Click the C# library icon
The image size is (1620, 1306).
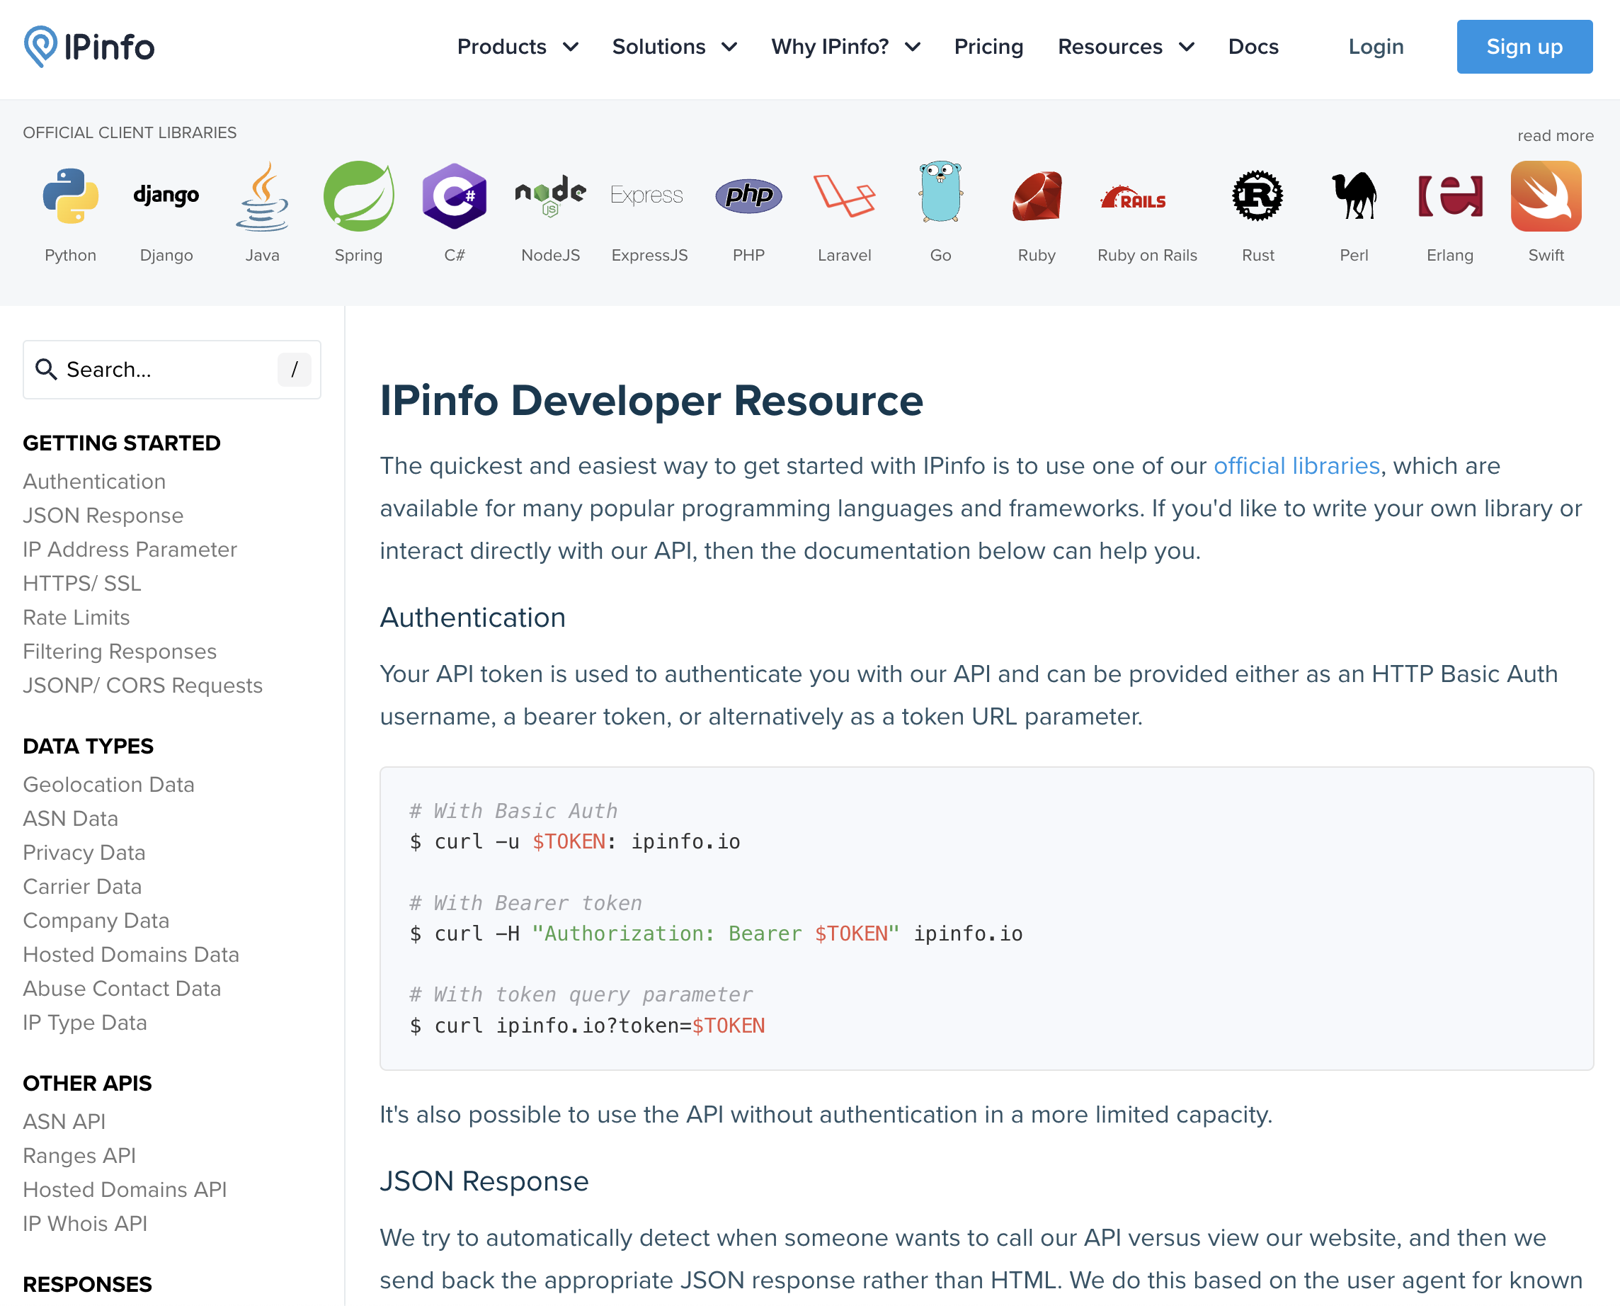pos(455,196)
